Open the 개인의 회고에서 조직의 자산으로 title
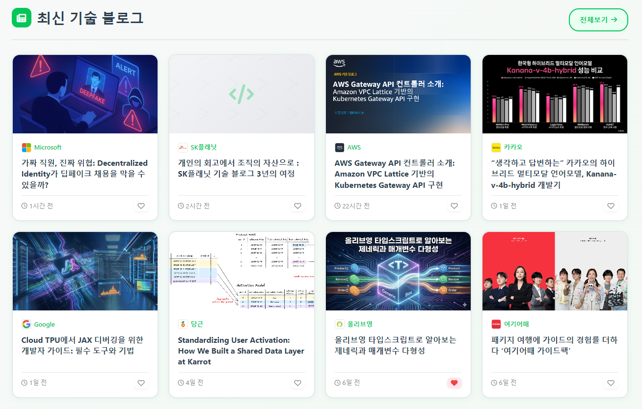Image resolution: width=642 pixels, height=409 pixels. point(239,168)
